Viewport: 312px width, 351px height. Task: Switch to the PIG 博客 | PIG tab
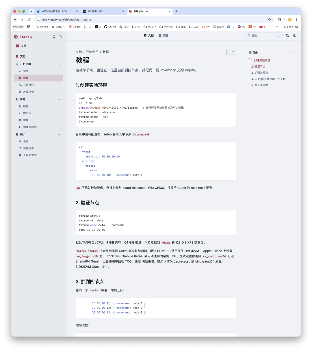point(103,11)
